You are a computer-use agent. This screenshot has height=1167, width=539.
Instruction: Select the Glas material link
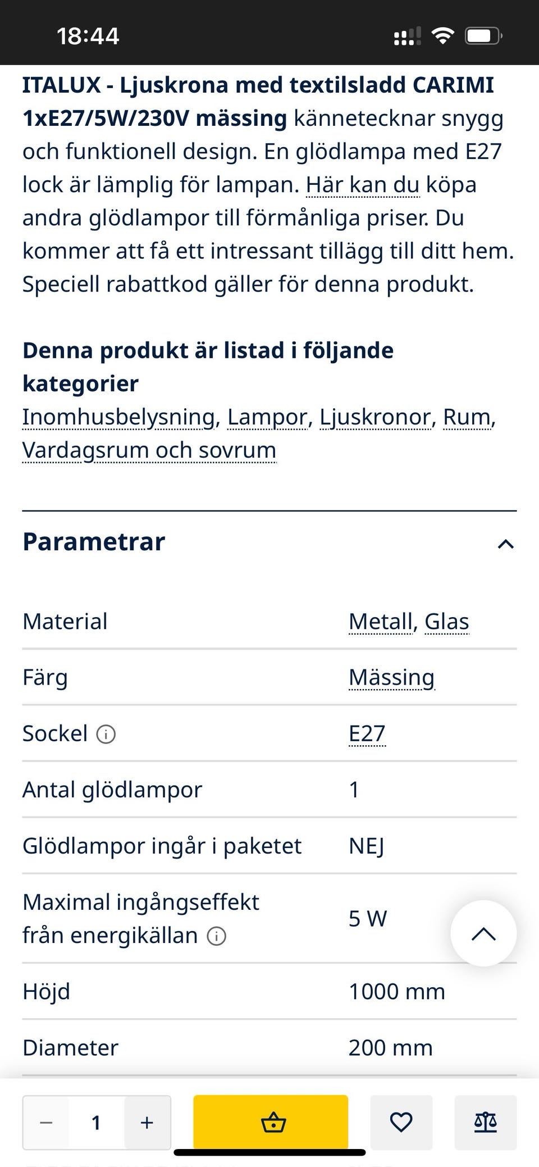point(446,622)
